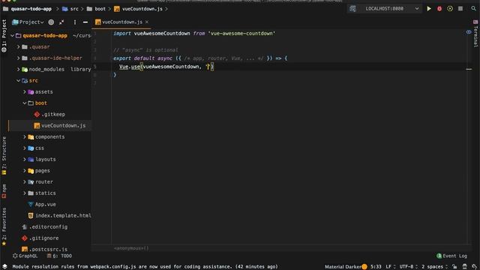
Task: Open the npm side tab
Action: point(4,191)
